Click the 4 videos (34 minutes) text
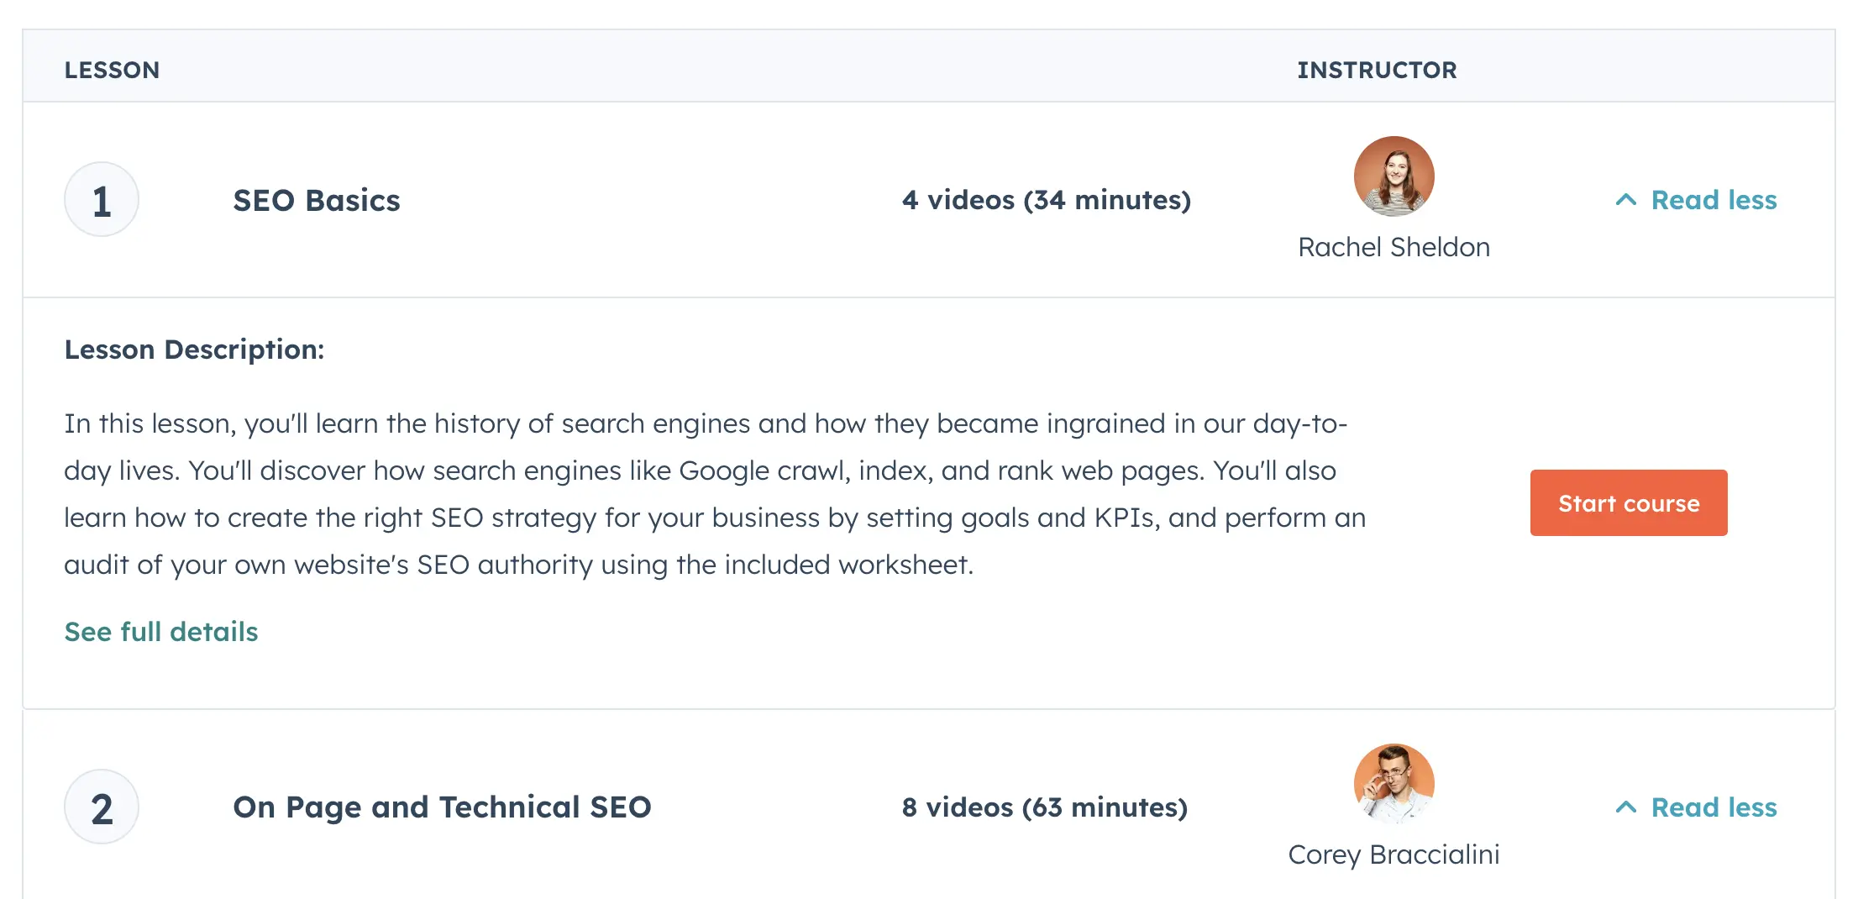Image resolution: width=1858 pixels, height=899 pixels. pyautogui.click(x=1047, y=200)
